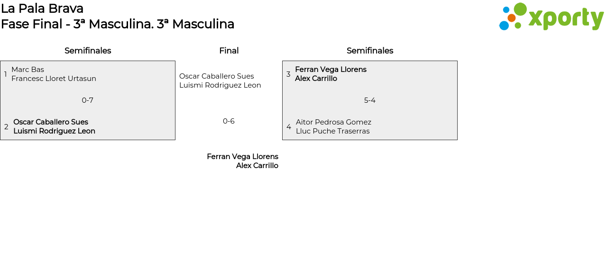Select the Fase Final 3ª Masculina heading

(118, 24)
